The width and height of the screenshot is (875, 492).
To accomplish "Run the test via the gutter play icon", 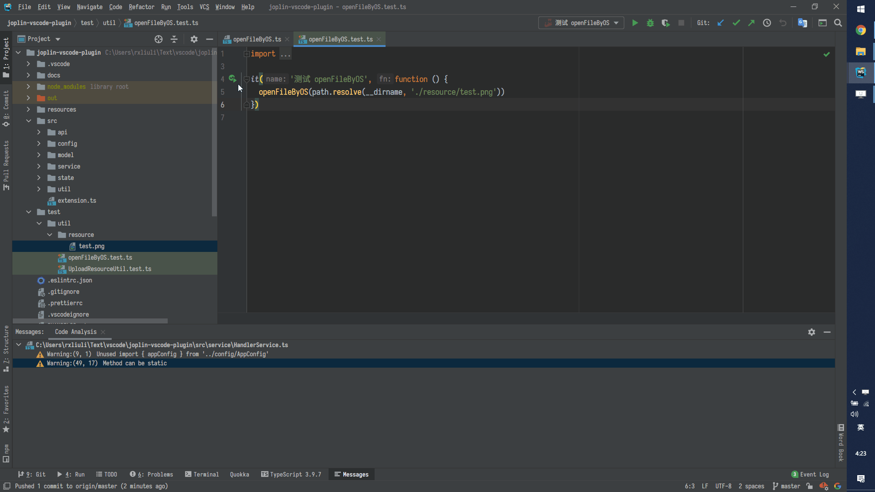I will 233,79.
